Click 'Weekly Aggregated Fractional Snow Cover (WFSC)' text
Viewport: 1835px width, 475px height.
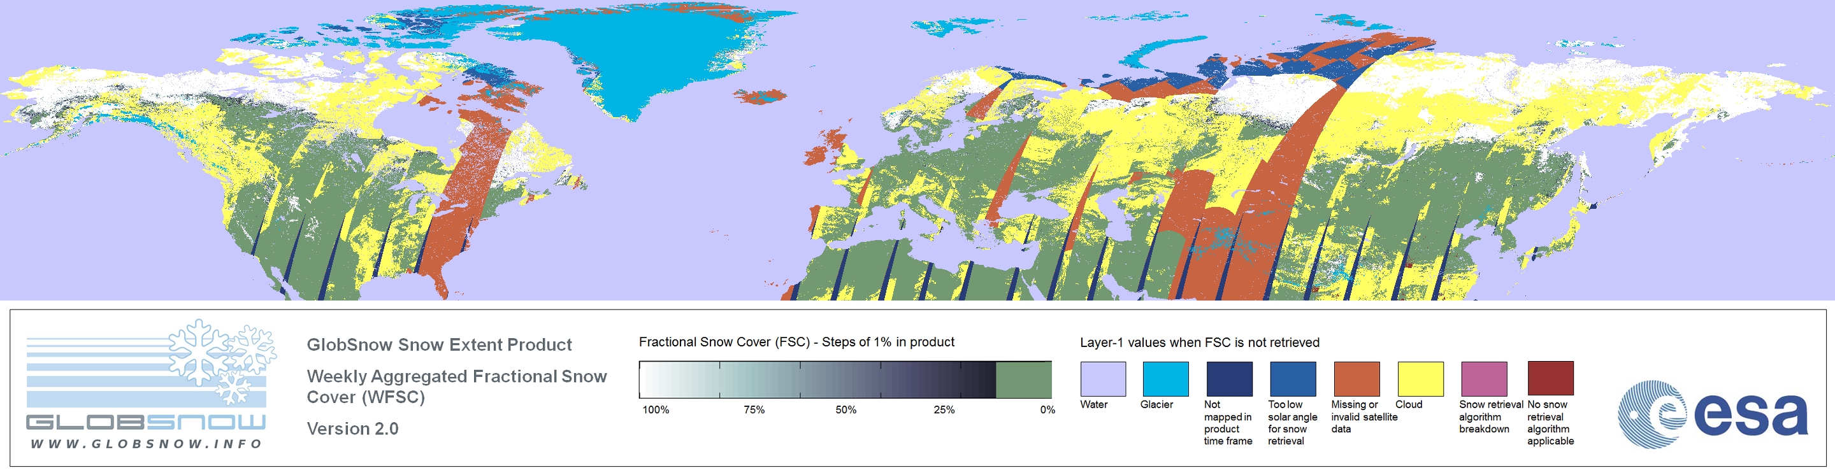click(457, 386)
